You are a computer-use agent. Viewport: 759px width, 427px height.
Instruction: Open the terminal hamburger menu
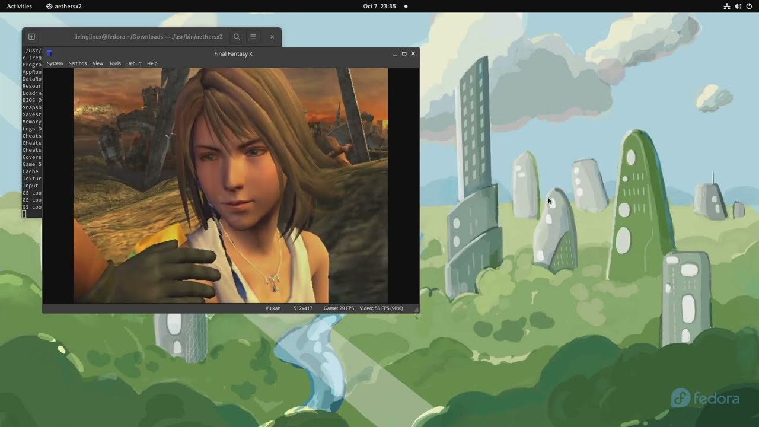(253, 37)
